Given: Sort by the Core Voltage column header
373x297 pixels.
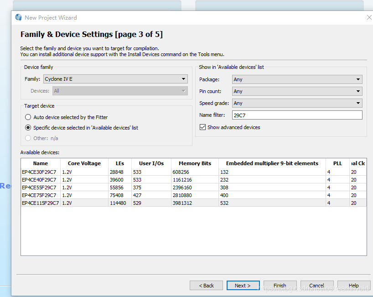Looking at the screenshot, I should [x=84, y=163].
